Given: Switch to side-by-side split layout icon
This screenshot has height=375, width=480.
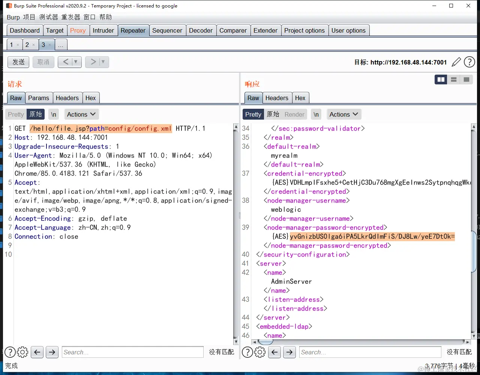Looking at the screenshot, I should (x=441, y=79).
